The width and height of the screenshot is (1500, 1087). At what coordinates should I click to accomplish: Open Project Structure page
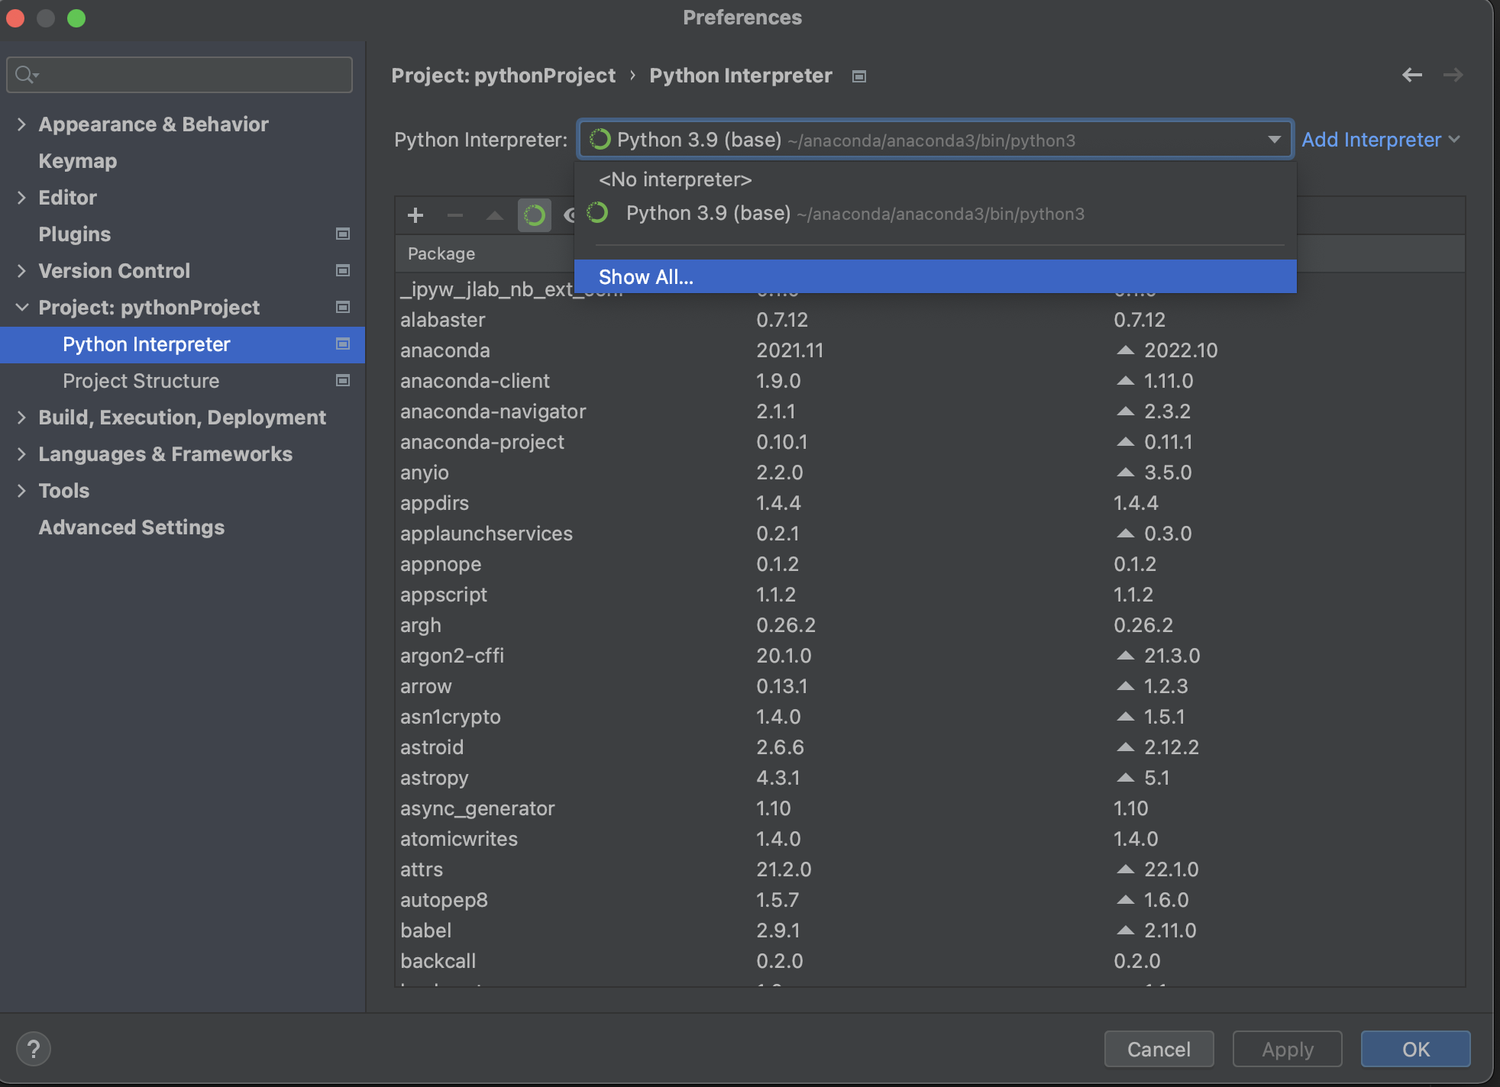click(x=141, y=380)
